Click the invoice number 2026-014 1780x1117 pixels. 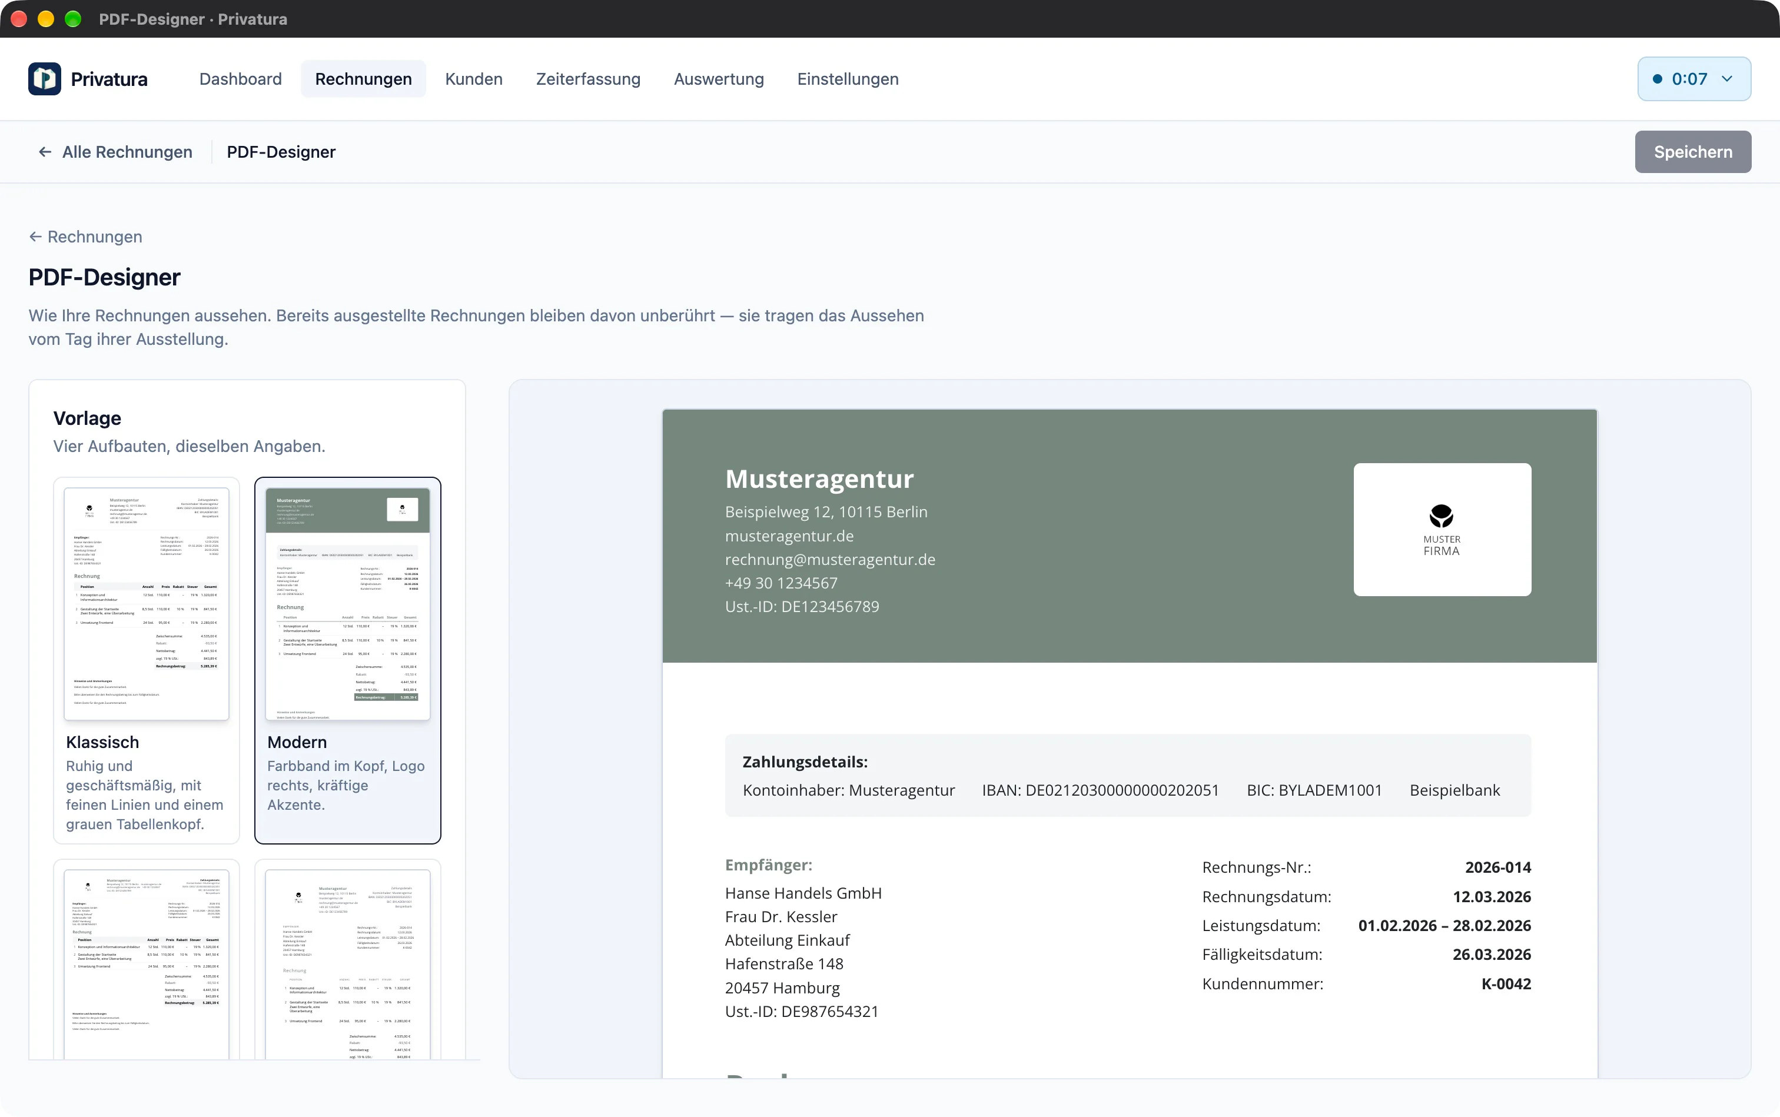click(x=1497, y=867)
